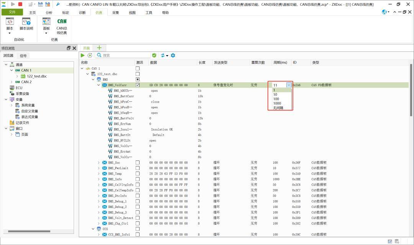This screenshot has width=414, height=245.
Task: Launch the CAN总线仿真 bus simulation tool
Action: coord(62,26)
